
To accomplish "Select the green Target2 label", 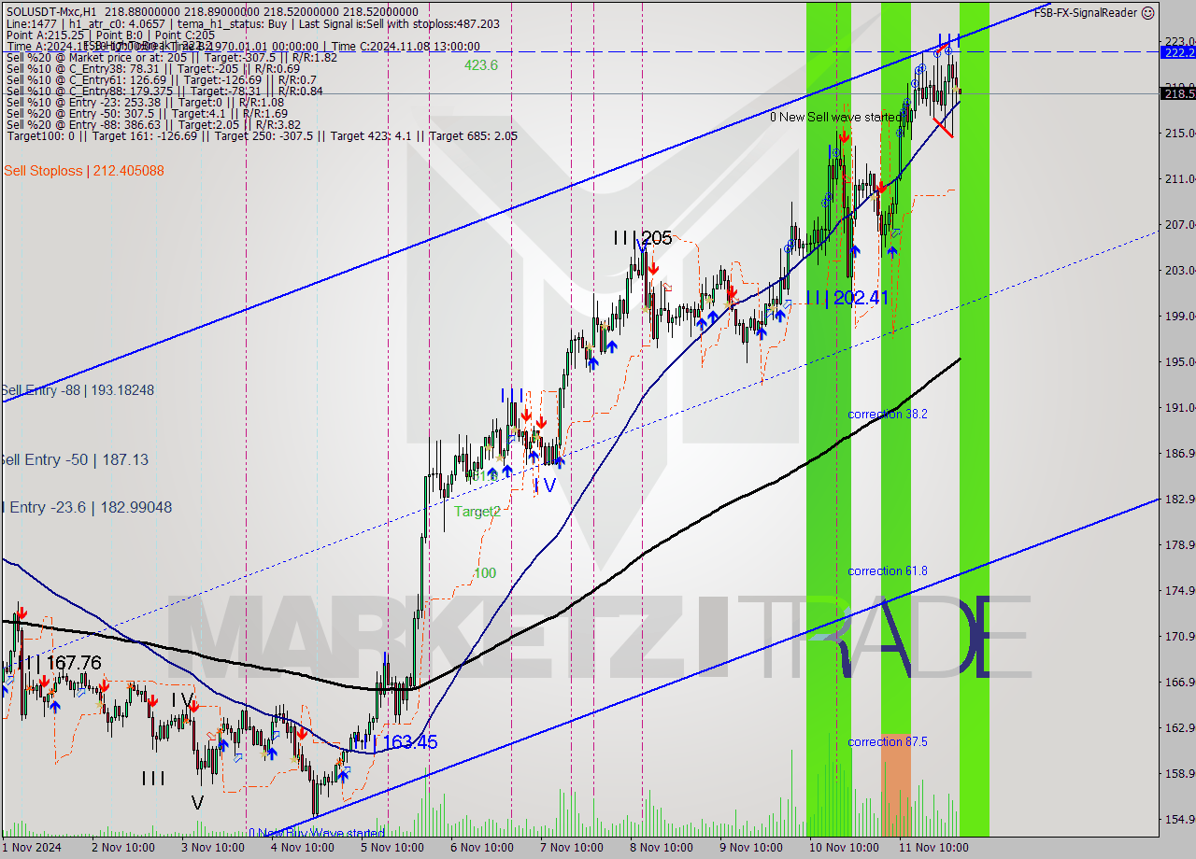I will [477, 512].
